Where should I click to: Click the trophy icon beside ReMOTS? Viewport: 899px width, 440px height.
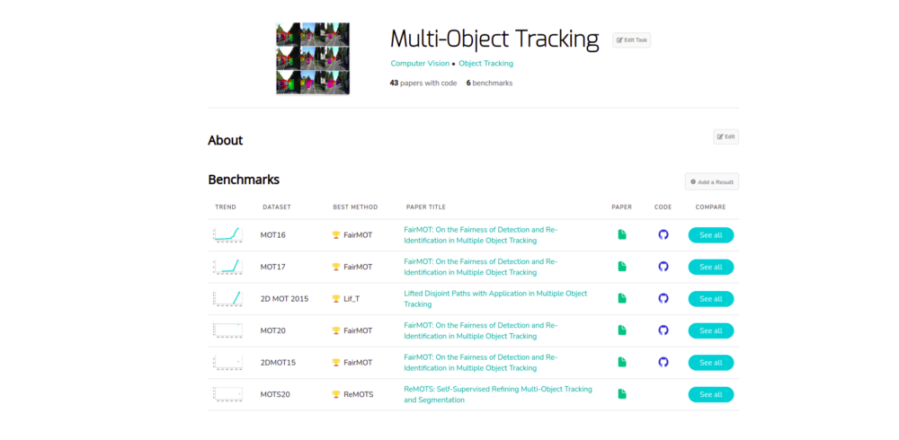click(336, 394)
